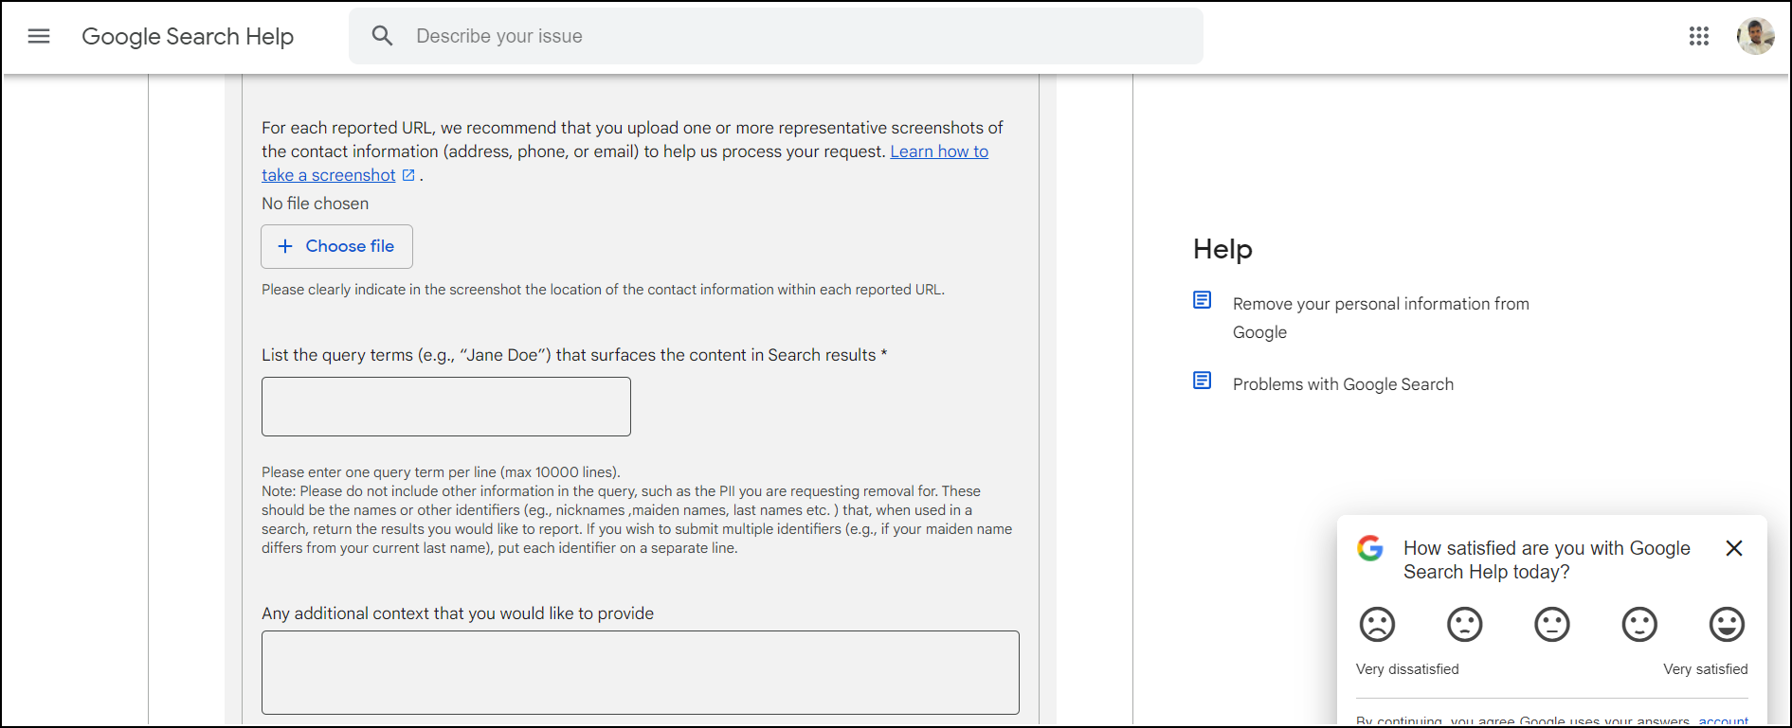Select the Very dissatisfied face
Screen dimensions: 1792x728
click(1378, 625)
